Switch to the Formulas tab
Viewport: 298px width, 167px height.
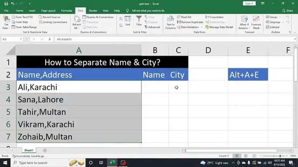pyautogui.click(x=67, y=11)
